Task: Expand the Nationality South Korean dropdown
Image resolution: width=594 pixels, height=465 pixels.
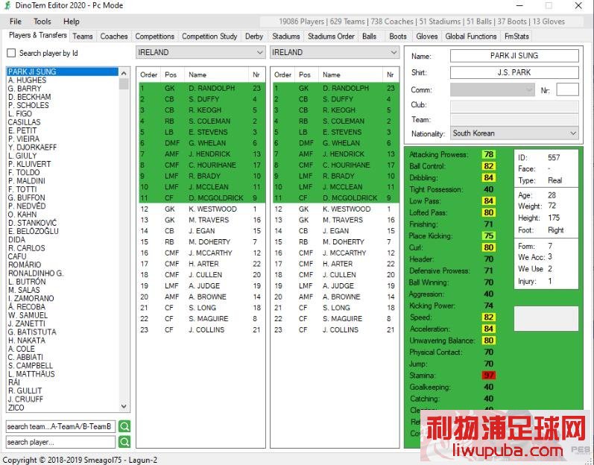Action: tap(514, 133)
